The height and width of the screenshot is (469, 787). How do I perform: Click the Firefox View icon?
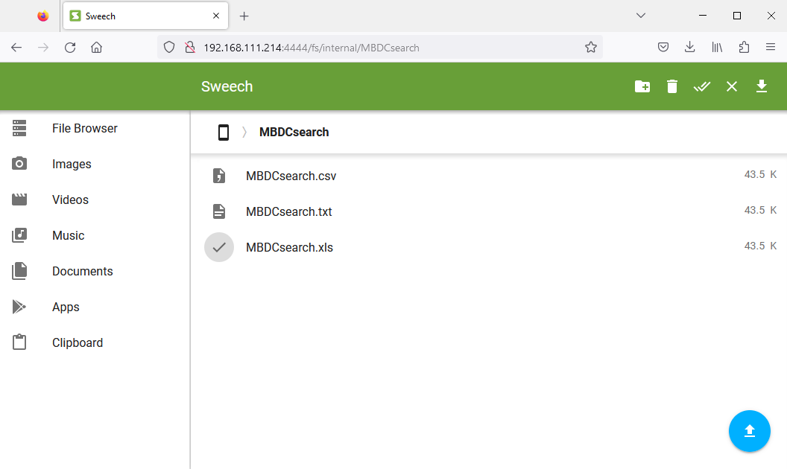43,16
